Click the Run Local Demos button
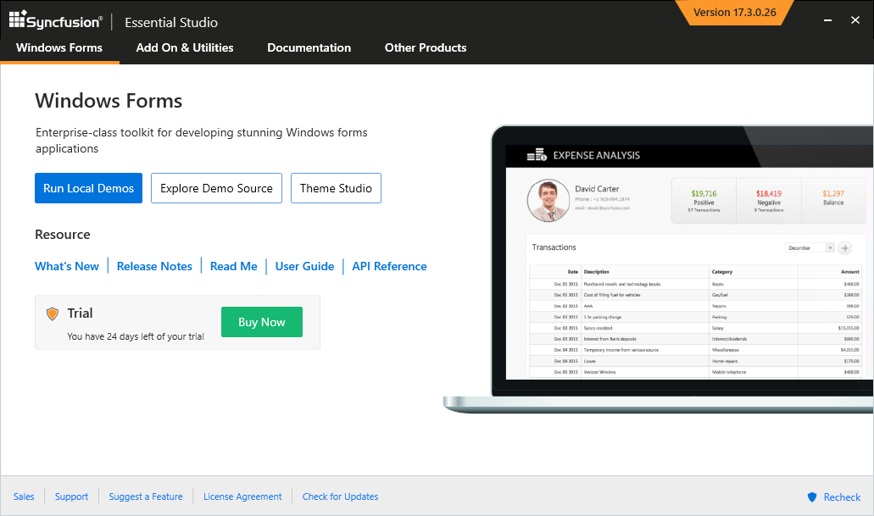This screenshot has width=874, height=516. 89,188
